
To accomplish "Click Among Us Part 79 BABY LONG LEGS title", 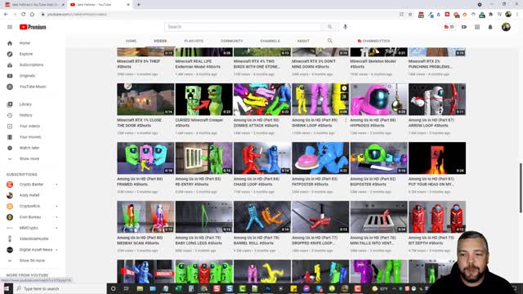I will pos(198,240).
